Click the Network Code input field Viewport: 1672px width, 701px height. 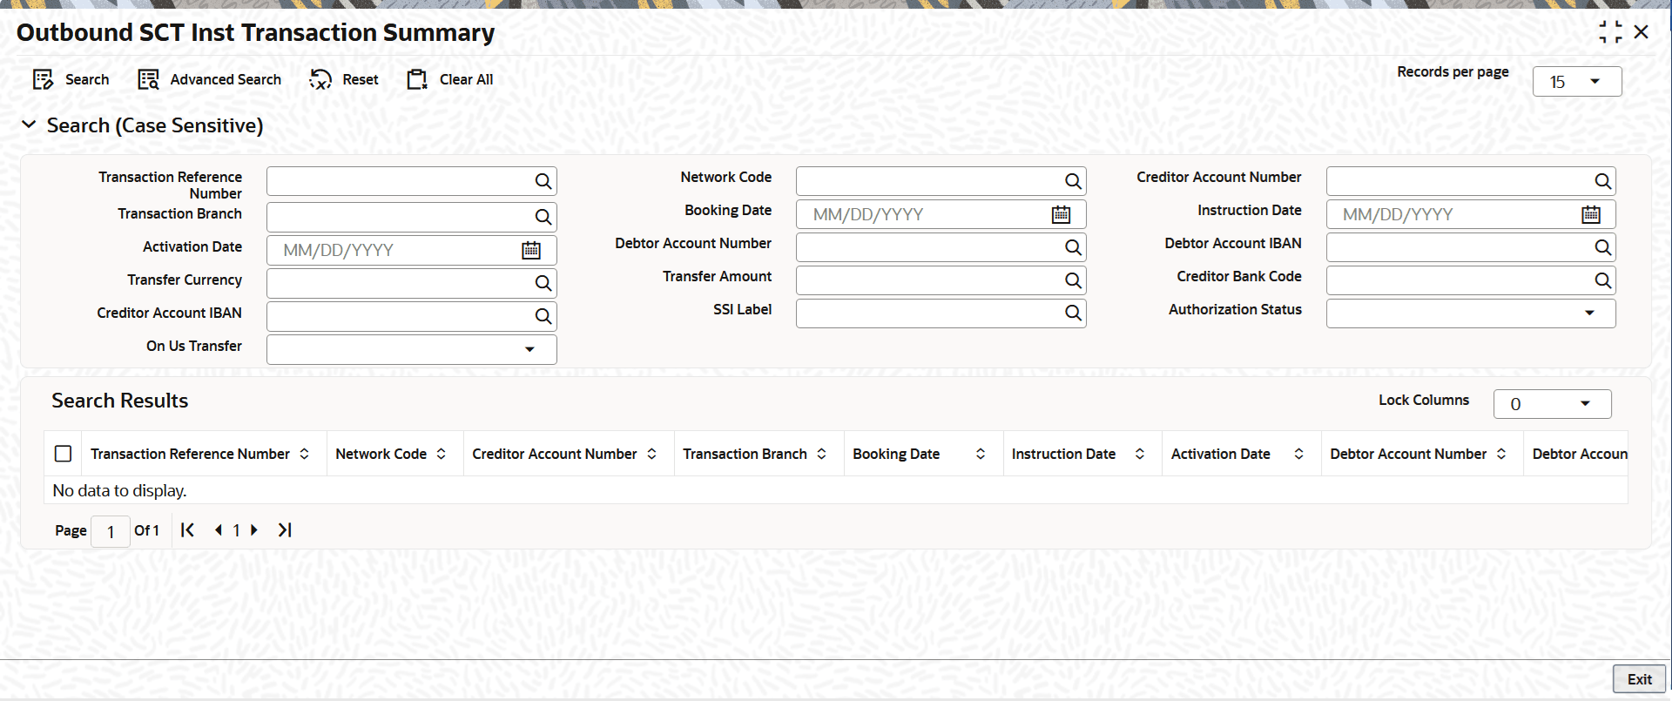941,181
